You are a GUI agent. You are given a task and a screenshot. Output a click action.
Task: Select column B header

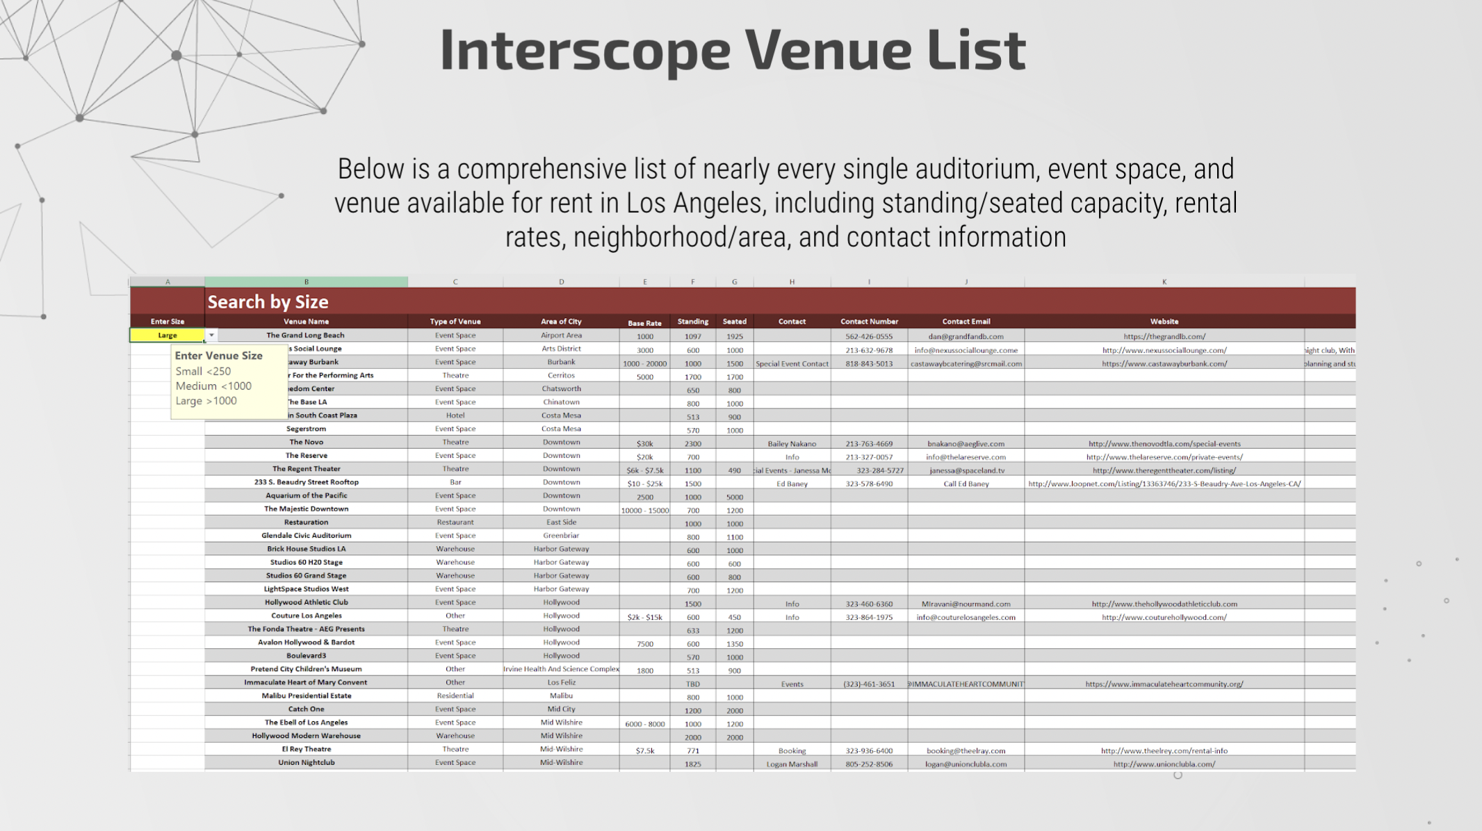[x=307, y=282]
